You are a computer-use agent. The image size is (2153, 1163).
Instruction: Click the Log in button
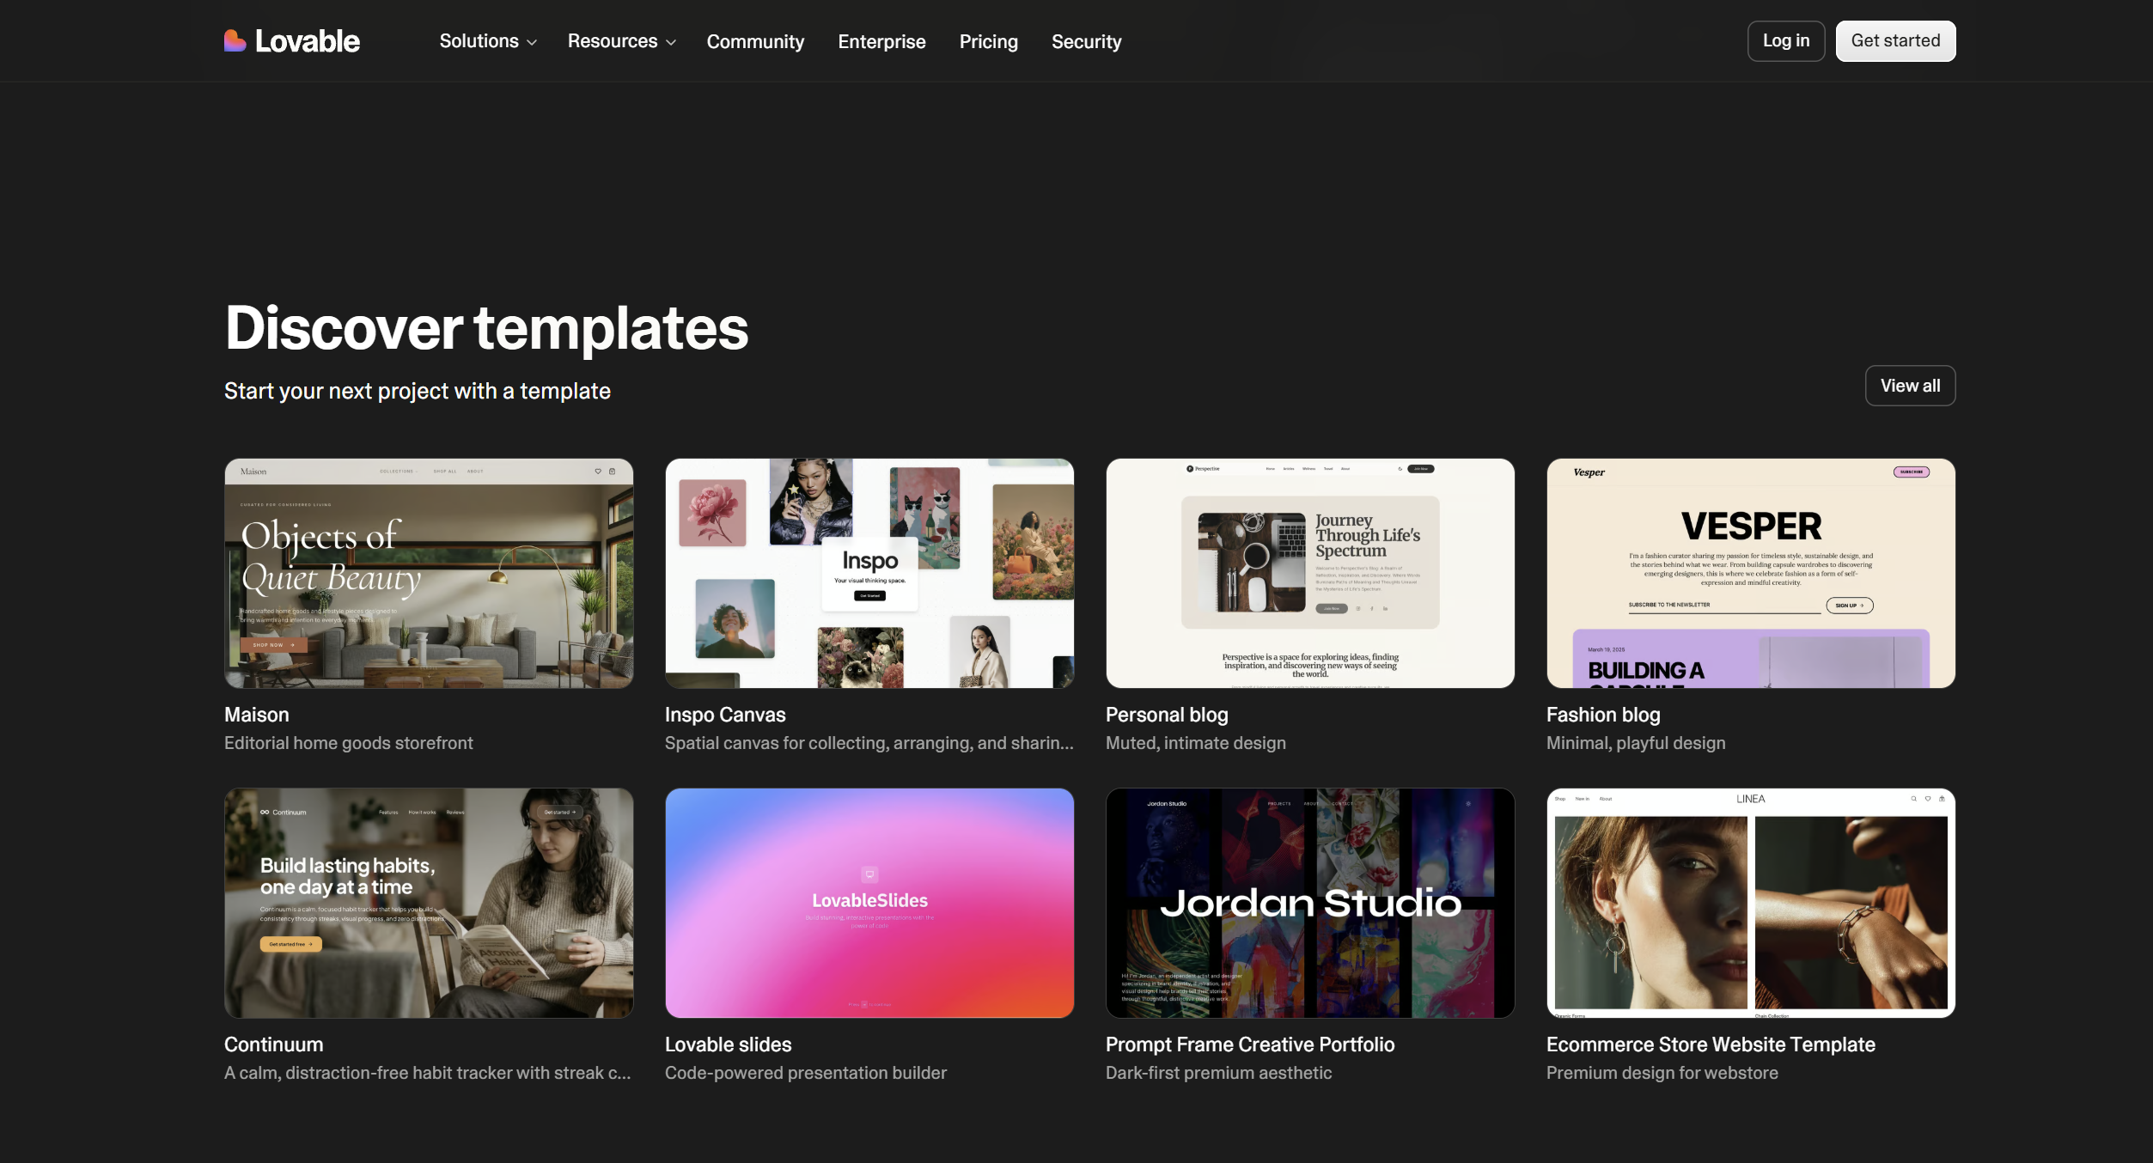[1785, 40]
